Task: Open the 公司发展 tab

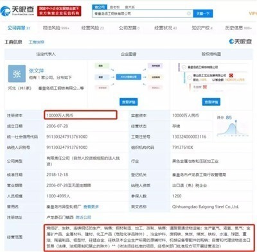Action: [129, 28]
